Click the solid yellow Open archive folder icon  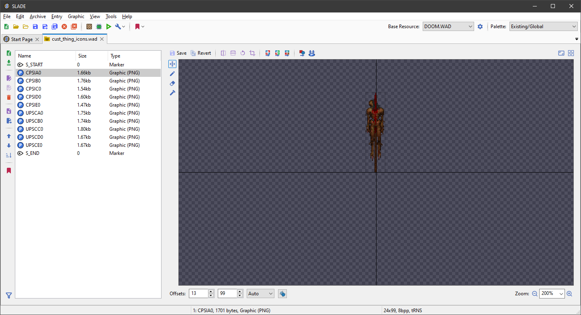pos(16,27)
